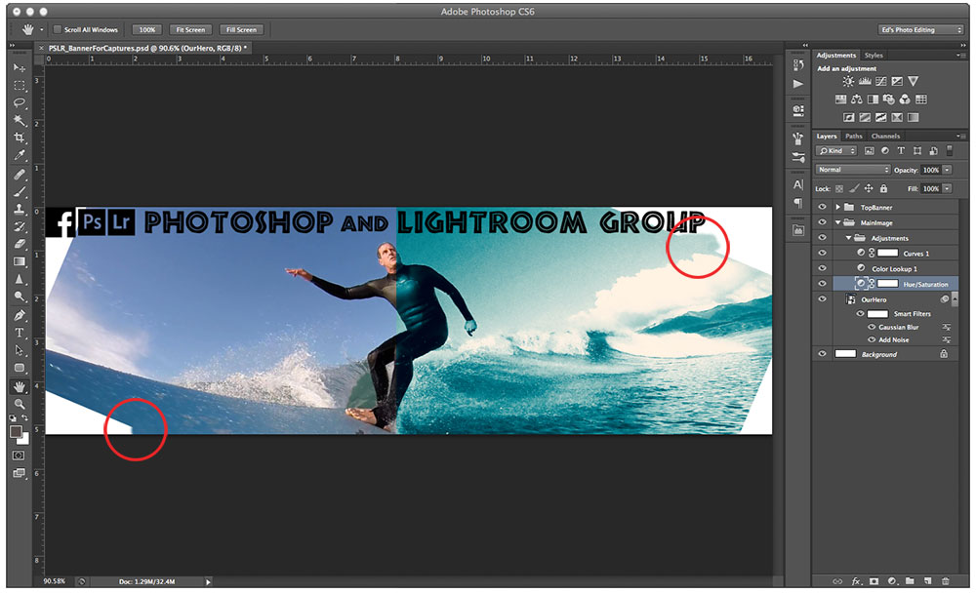Hide the Color Lookup 1 layer
Screen dimensions: 976x594
click(822, 268)
